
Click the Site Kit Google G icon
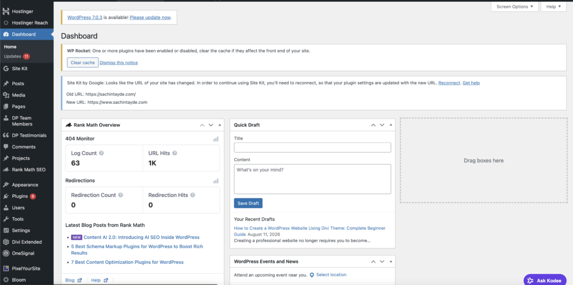click(6, 69)
